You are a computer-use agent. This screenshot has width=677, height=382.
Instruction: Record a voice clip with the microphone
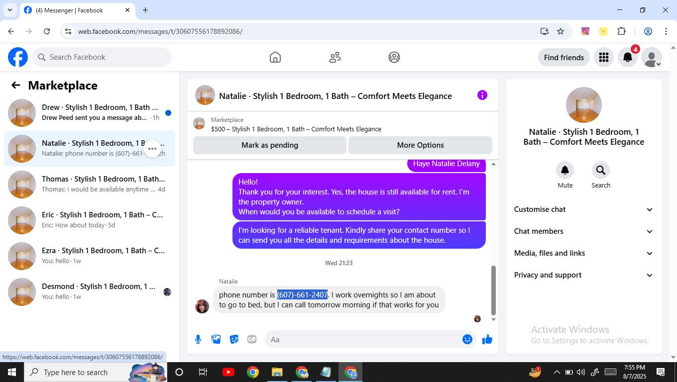pos(198,339)
